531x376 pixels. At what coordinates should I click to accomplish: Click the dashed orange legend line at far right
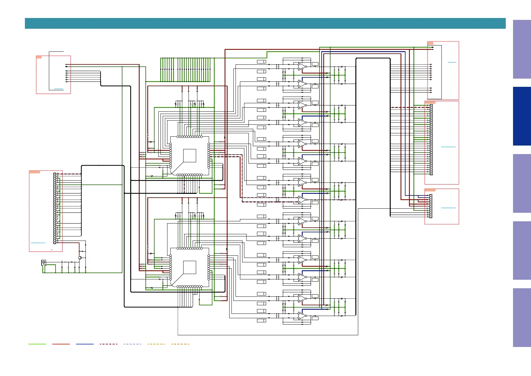(180, 344)
